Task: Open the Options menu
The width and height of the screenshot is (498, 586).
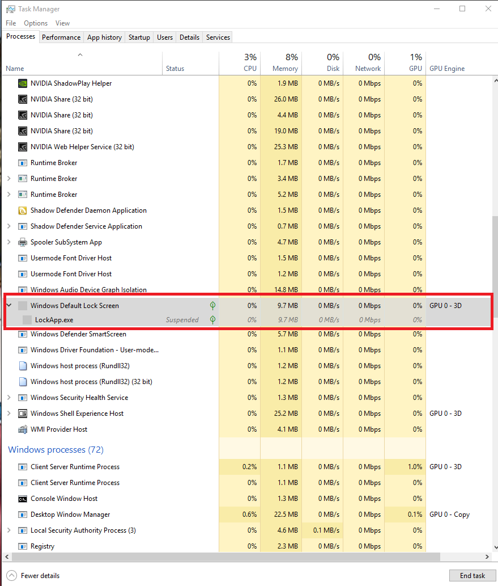Action: click(x=36, y=23)
